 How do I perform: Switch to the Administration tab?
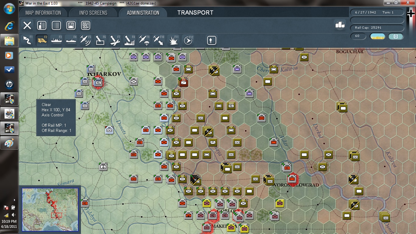(x=143, y=13)
